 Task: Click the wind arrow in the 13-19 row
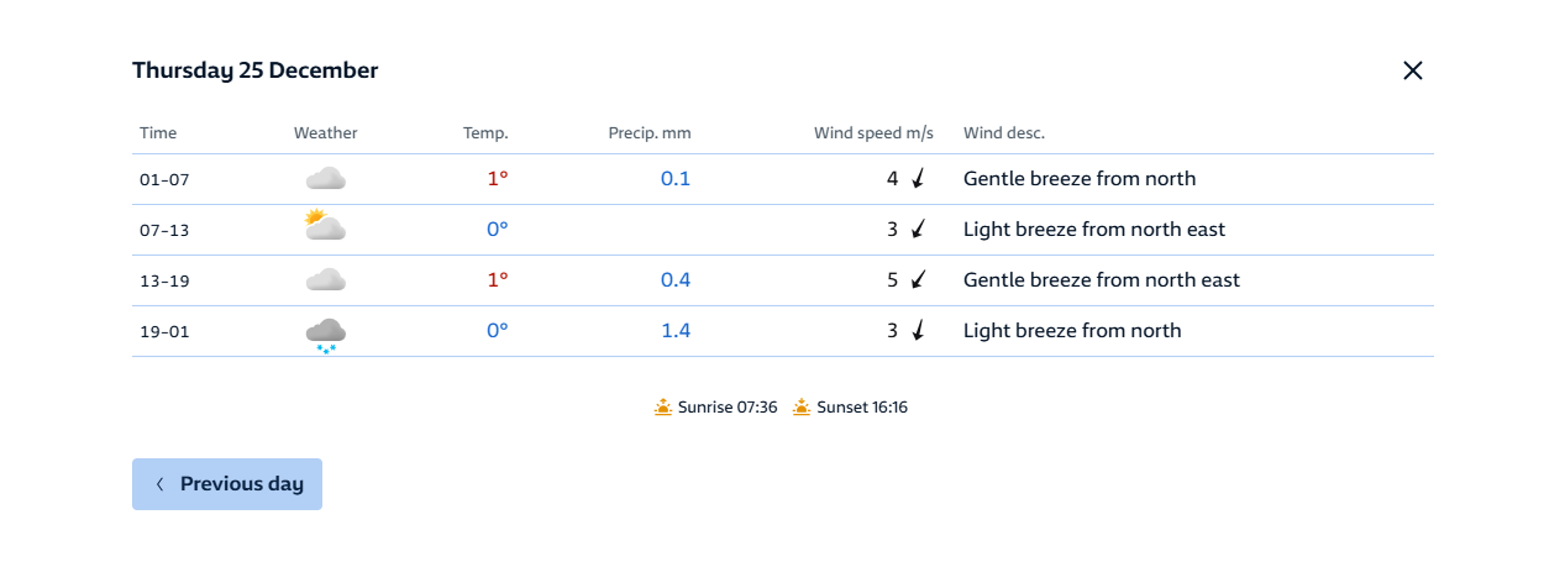point(918,279)
